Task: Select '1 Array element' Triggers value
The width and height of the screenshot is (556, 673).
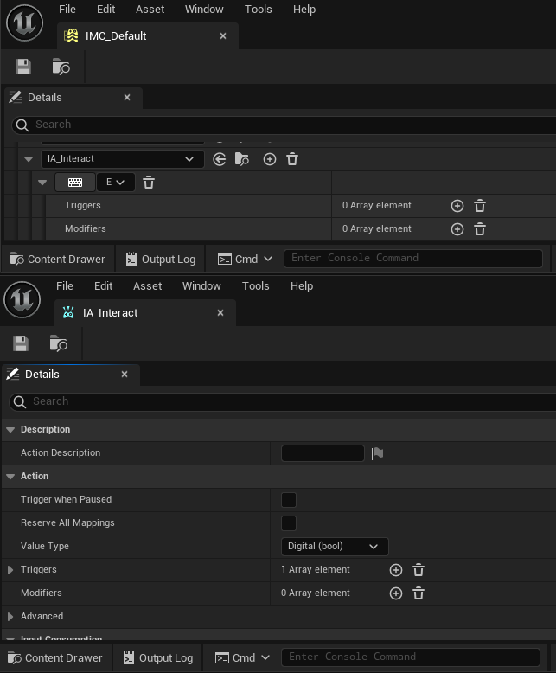Action: pyautogui.click(x=316, y=569)
